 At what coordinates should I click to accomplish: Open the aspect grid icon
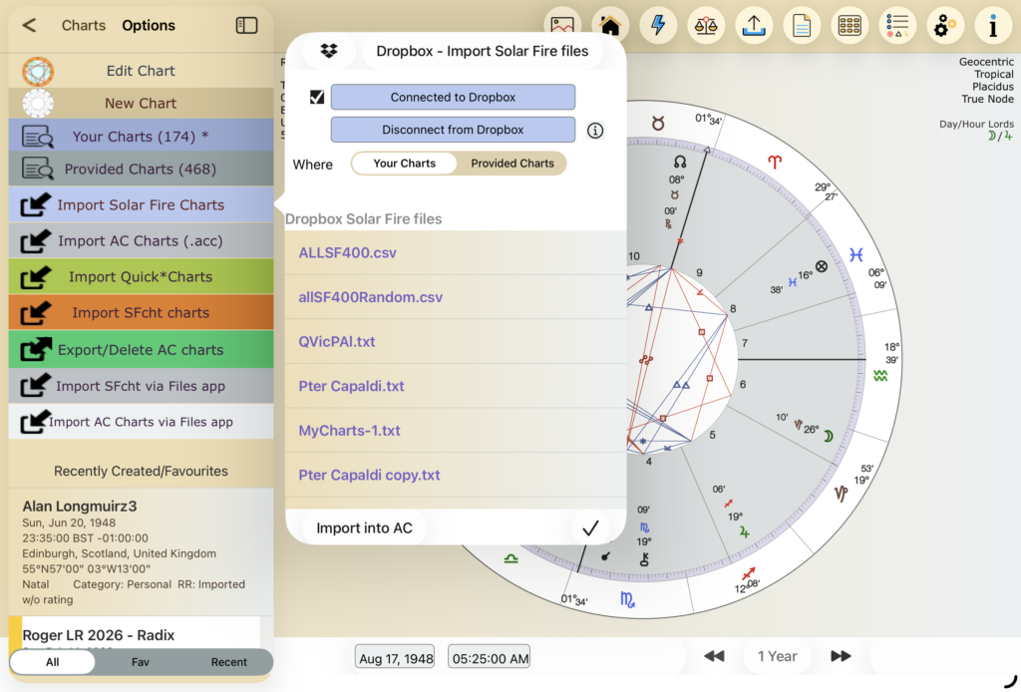click(850, 25)
